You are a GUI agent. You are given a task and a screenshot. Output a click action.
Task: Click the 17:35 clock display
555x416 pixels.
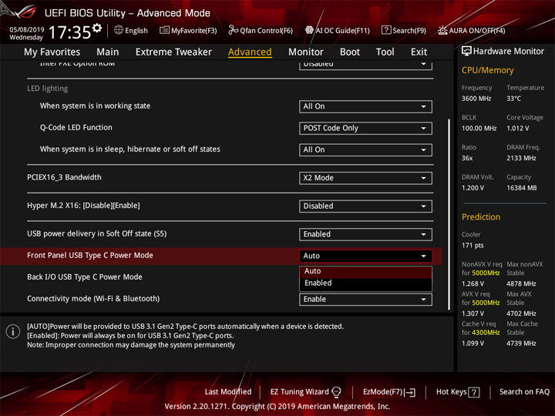69,32
